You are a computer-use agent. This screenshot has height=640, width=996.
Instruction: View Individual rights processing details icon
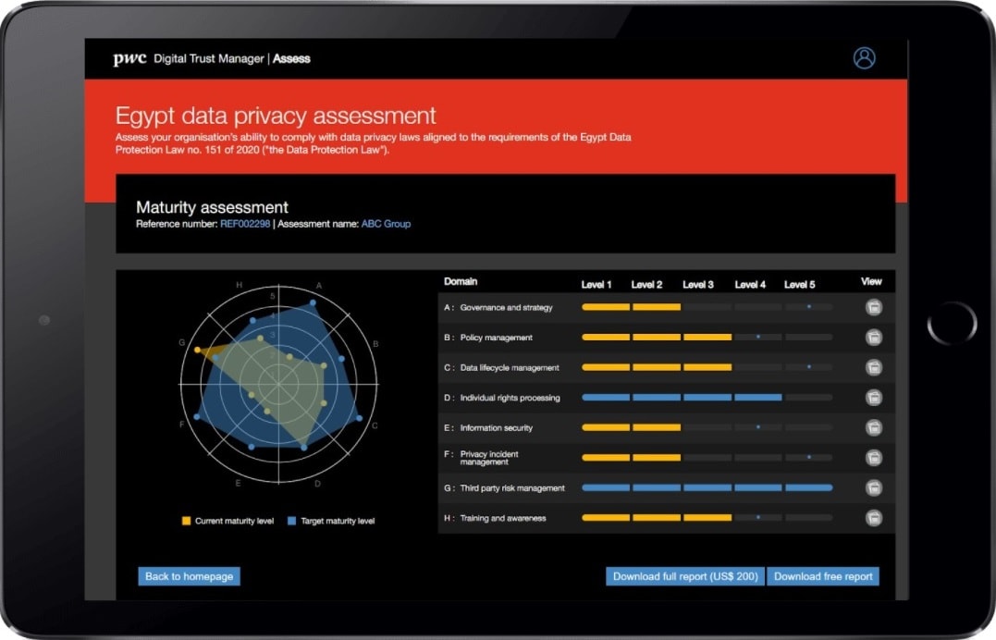(873, 398)
